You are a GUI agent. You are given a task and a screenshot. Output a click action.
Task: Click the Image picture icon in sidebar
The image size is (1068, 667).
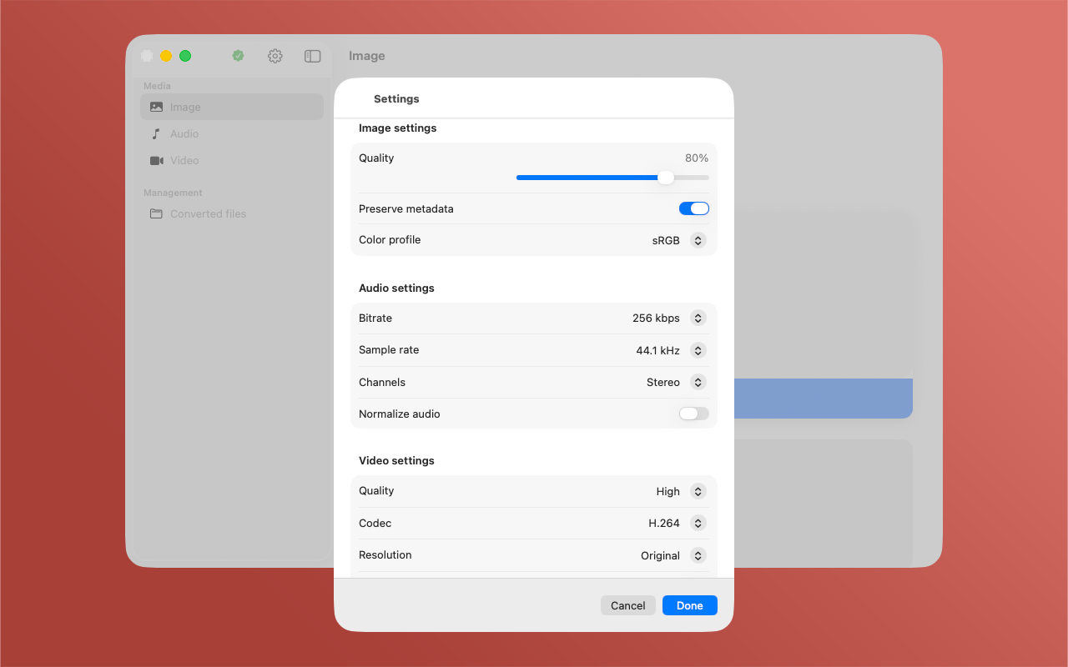[x=157, y=107]
